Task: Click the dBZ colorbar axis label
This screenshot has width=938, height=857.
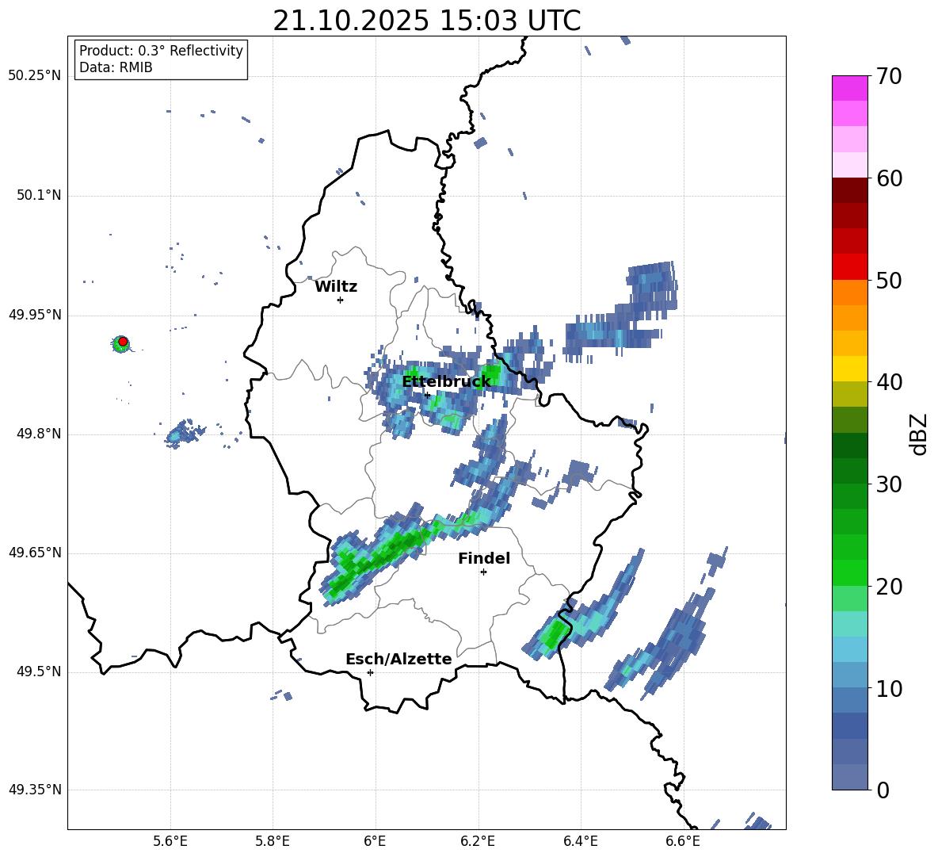Action: [x=920, y=434]
